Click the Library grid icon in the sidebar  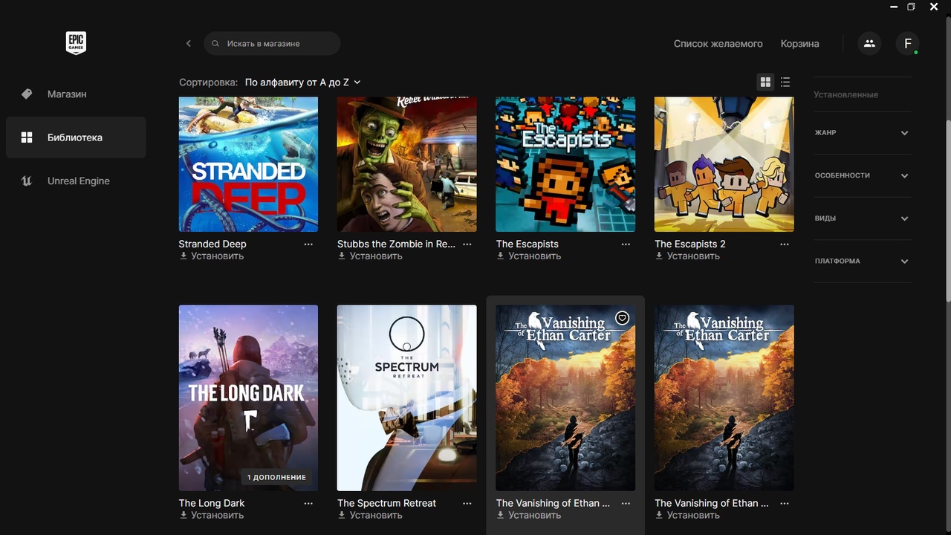coord(27,137)
